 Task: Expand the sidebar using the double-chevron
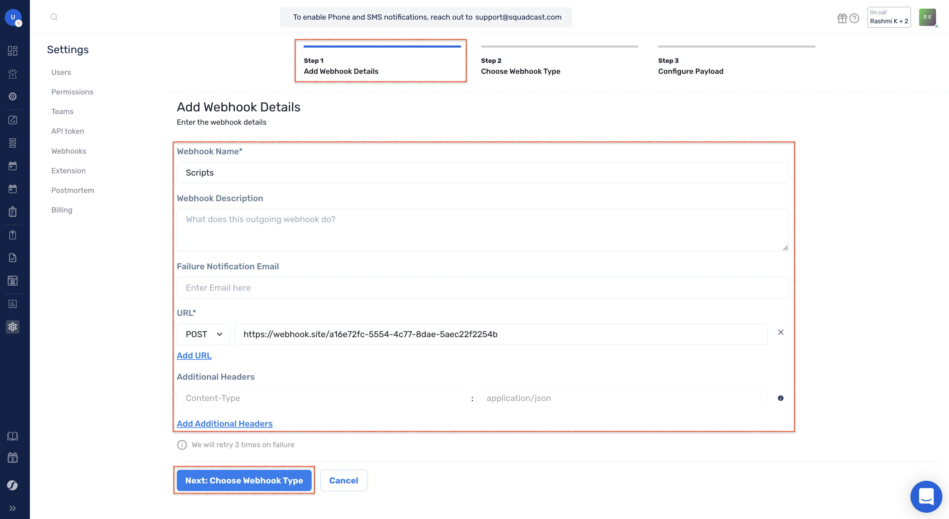tap(13, 508)
